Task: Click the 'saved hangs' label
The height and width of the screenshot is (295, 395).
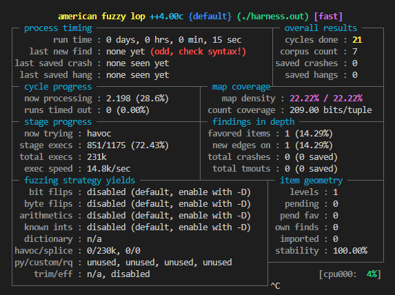Action: 312,75
